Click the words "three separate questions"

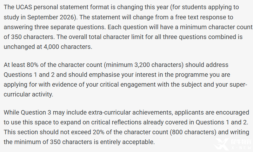pyautogui.click(x=70, y=27)
